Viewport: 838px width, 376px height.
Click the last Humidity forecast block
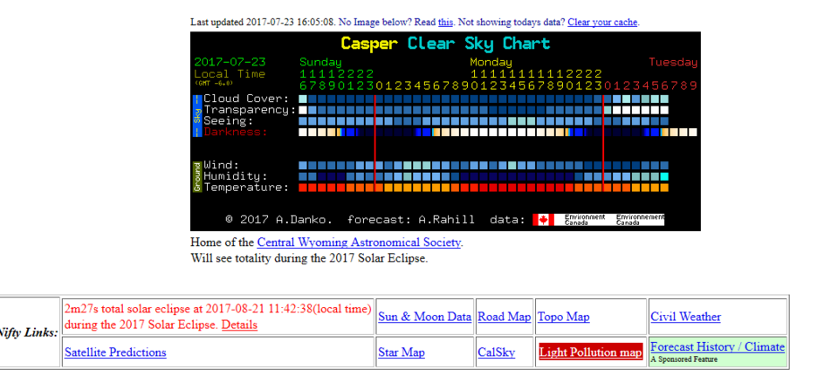[x=664, y=176]
